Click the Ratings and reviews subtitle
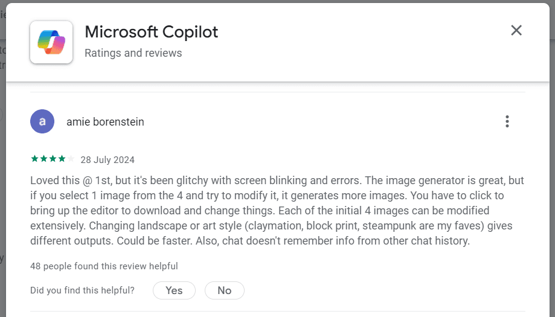Image resolution: width=555 pixels, height=317 pixels. click(133, 53)
